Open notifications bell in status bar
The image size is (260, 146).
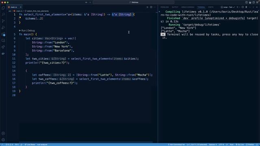point(257,145)
